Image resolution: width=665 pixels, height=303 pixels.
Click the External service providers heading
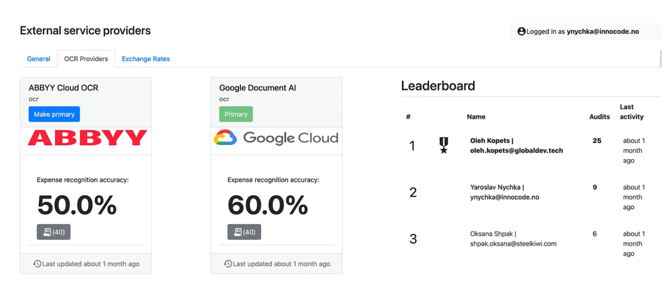tap(85, 30)
